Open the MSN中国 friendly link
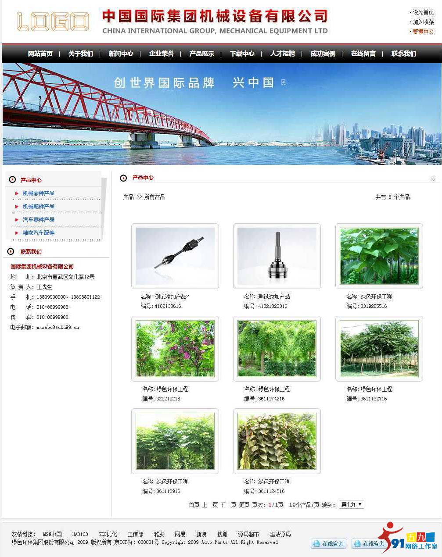Image resolution: width=442 pixels, height=557 pixels. (x=53, y=534)
